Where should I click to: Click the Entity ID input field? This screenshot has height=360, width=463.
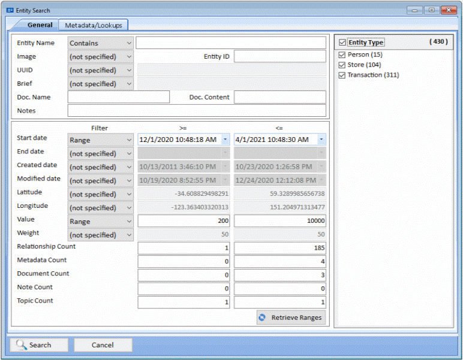279,56
